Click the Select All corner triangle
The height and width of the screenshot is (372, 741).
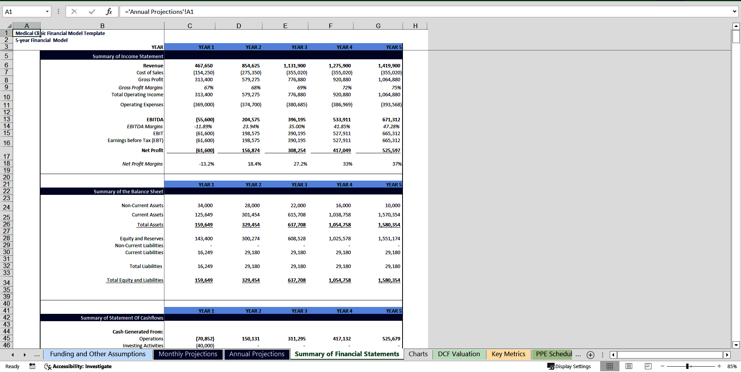pyautogui.click(x=9, y=26)
